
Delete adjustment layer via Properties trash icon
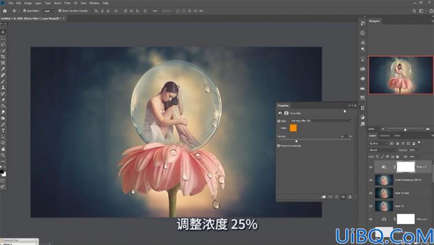[350, 197]
